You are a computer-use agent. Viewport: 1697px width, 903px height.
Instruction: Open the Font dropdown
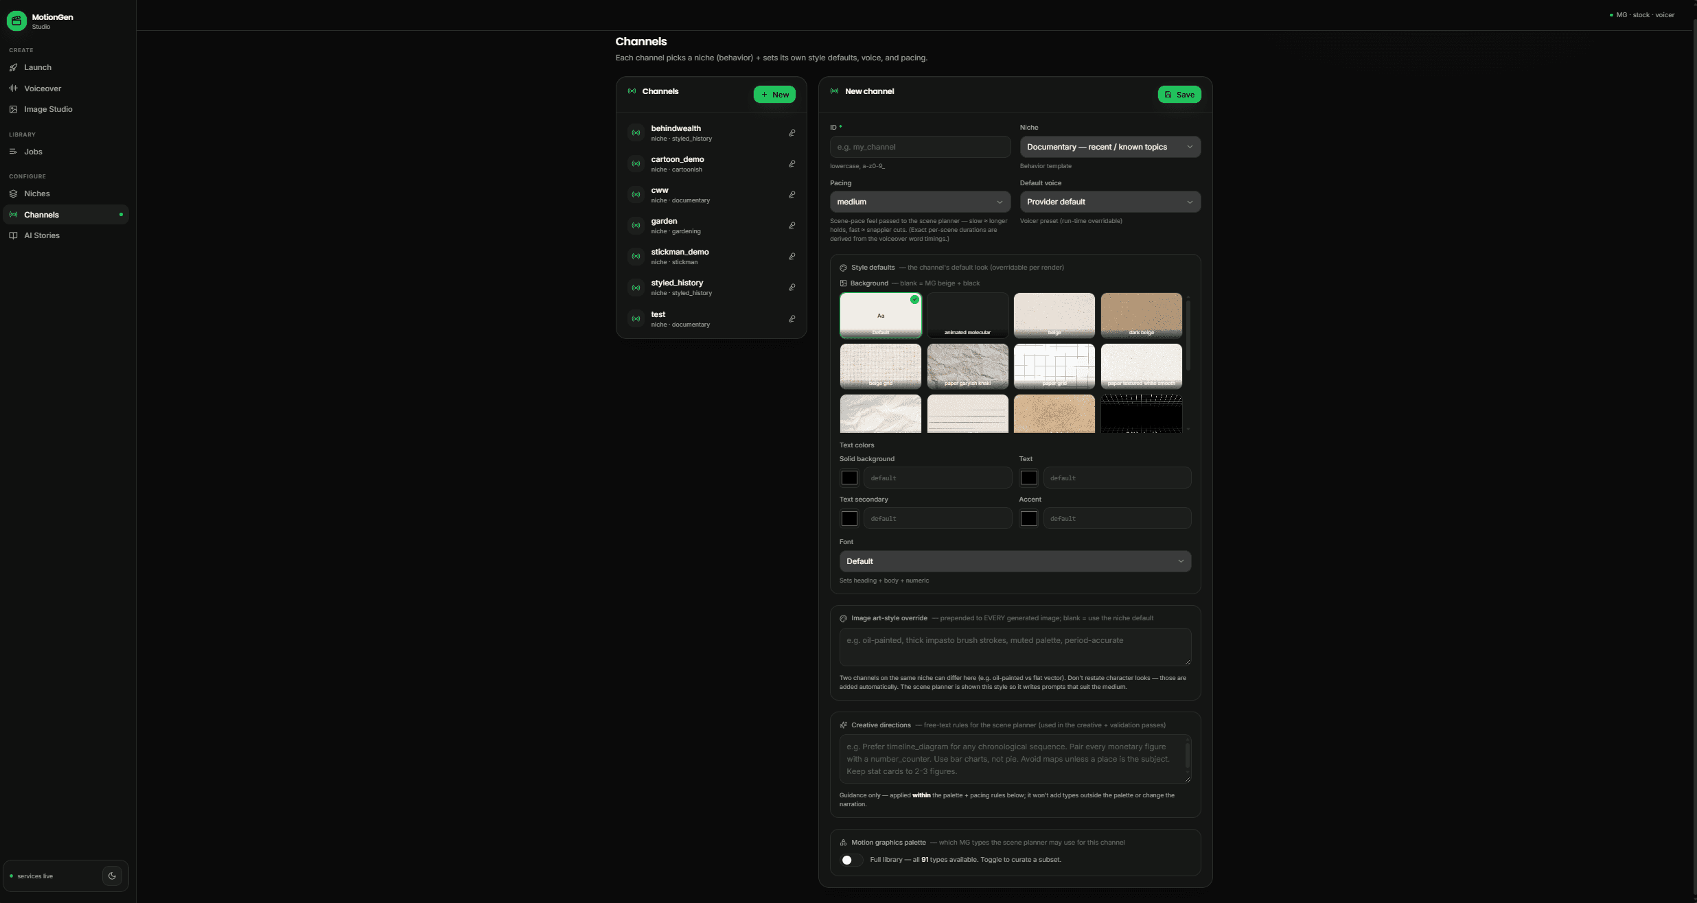click(x=1015, y=561)
